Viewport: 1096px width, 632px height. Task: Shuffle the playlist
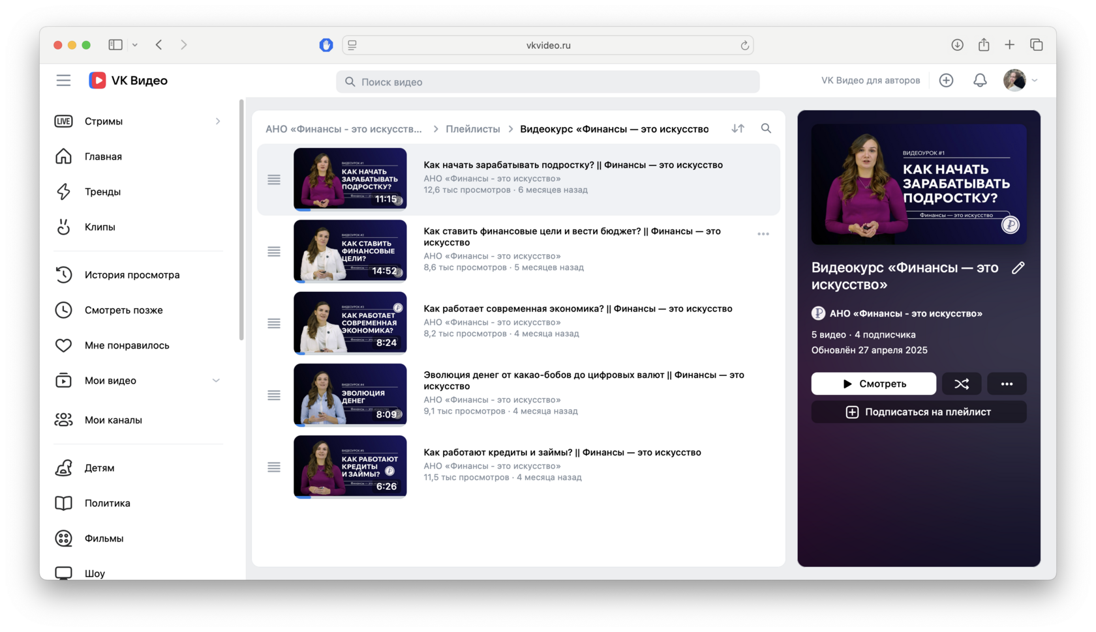pyautogui.click(x=962, y=384)
